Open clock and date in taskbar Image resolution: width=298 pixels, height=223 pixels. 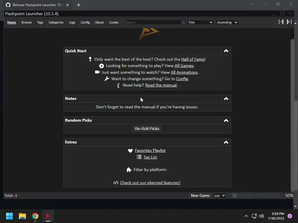[x=276, y=216]
